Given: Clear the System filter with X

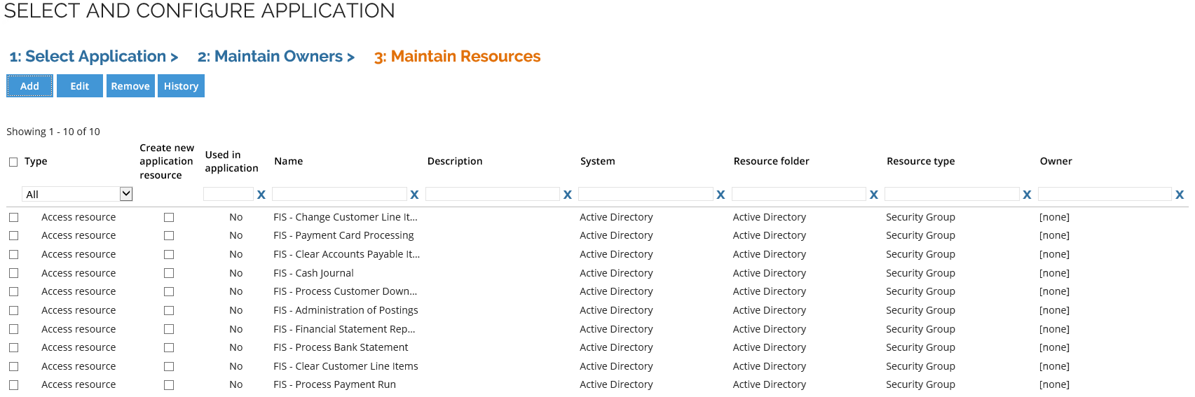Looking at the screenshot, I should click(721, 195).
